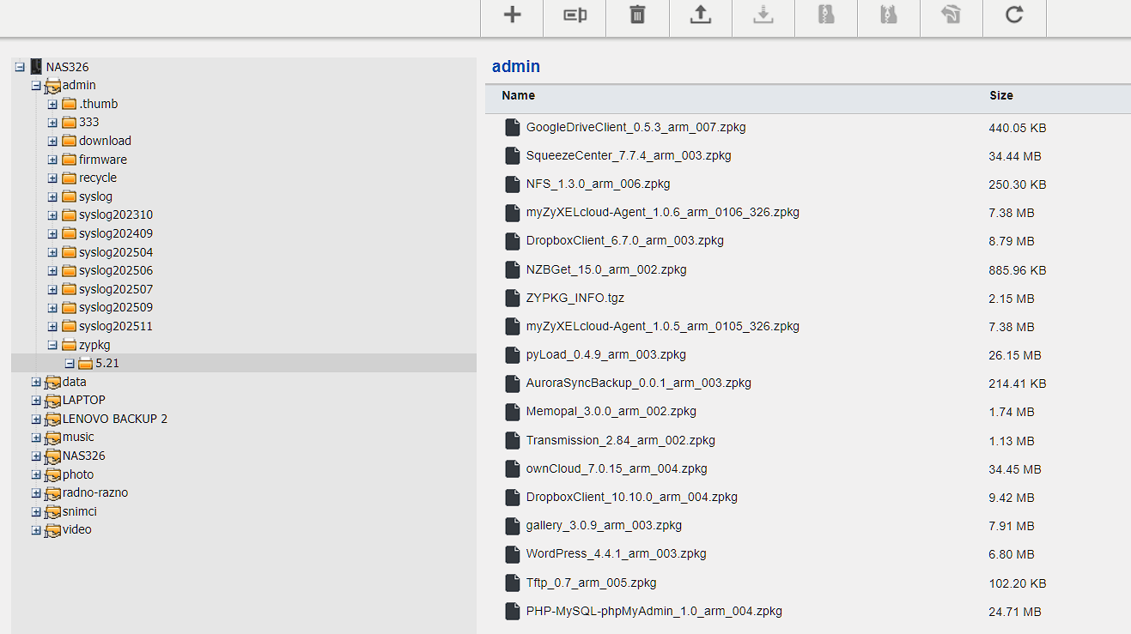Select file ownCloud_7.0.15_arm_004.zpkg
1131x634 pixels.
617,468
